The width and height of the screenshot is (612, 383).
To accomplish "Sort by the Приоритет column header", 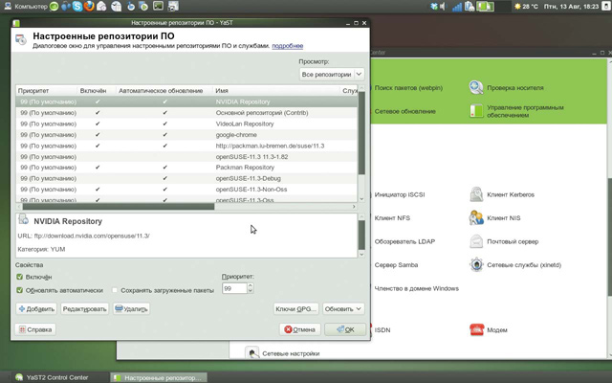I will click(x=46, y=91).
